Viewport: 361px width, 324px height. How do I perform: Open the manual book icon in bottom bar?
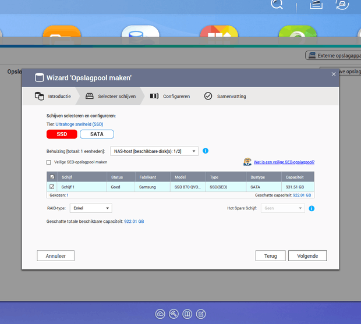[187, 314]
